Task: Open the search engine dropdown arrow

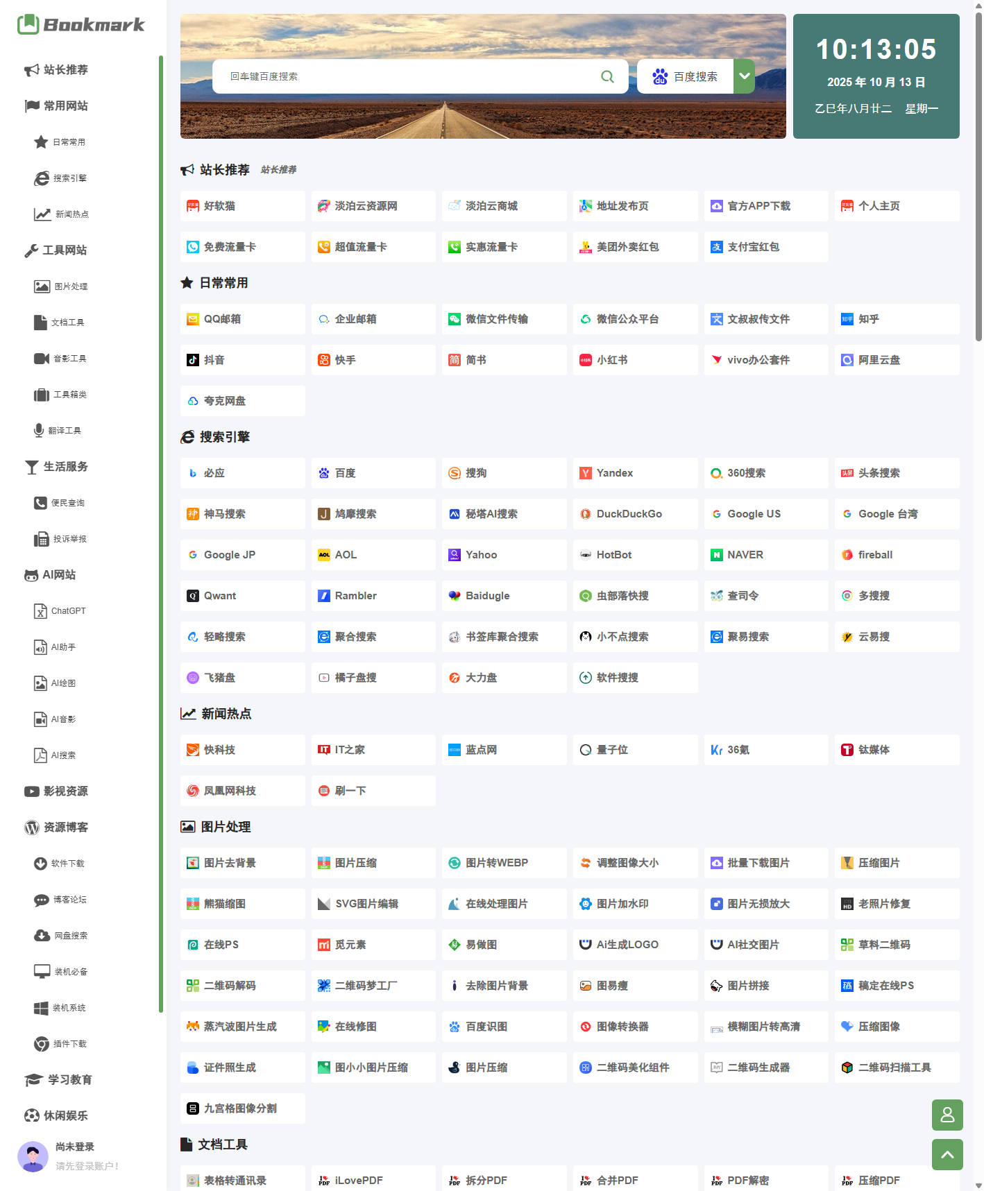Action: tap(744, 76)
